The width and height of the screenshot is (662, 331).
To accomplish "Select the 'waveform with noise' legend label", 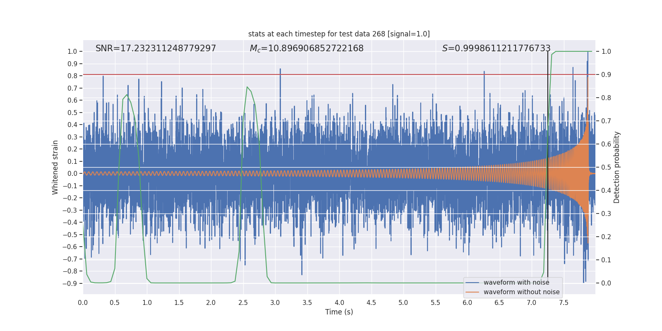I will pyautogui.click(x=516, y=283).
